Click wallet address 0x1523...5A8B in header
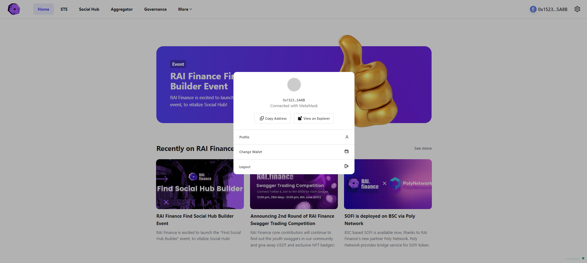The height and width of the screenshot is (263, 587). coord(553,9)
